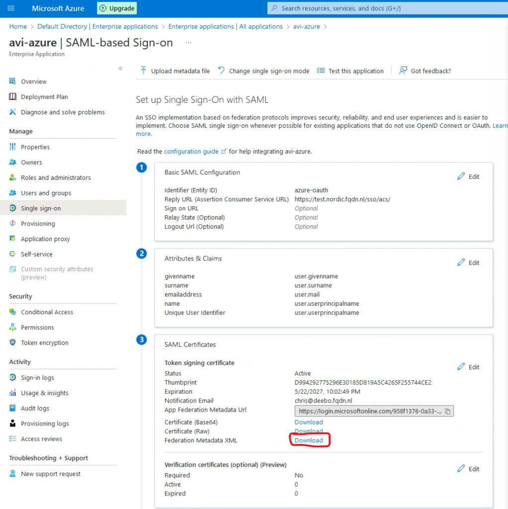Collapse the left navigation pane

pyautogui.click(x=120, y=68)
